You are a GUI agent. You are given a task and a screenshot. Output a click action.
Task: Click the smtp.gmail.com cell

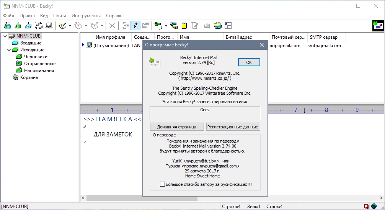[324, 46]
